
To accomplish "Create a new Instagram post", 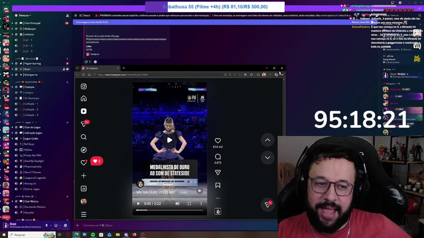I will (83, 176).
